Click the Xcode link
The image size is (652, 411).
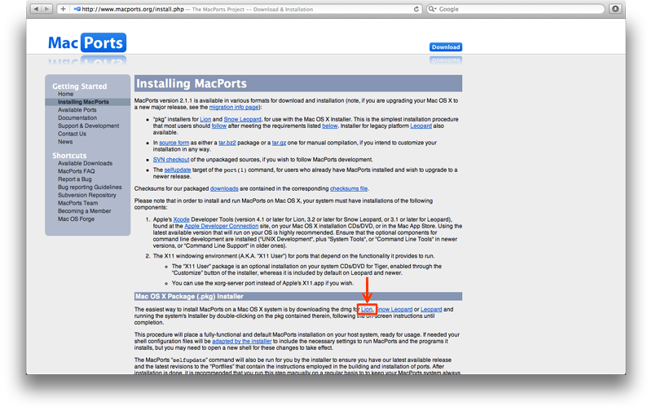pyautogui.click(x=181, y=219)
